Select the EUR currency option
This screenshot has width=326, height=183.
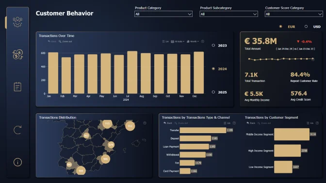click(281, 27)
